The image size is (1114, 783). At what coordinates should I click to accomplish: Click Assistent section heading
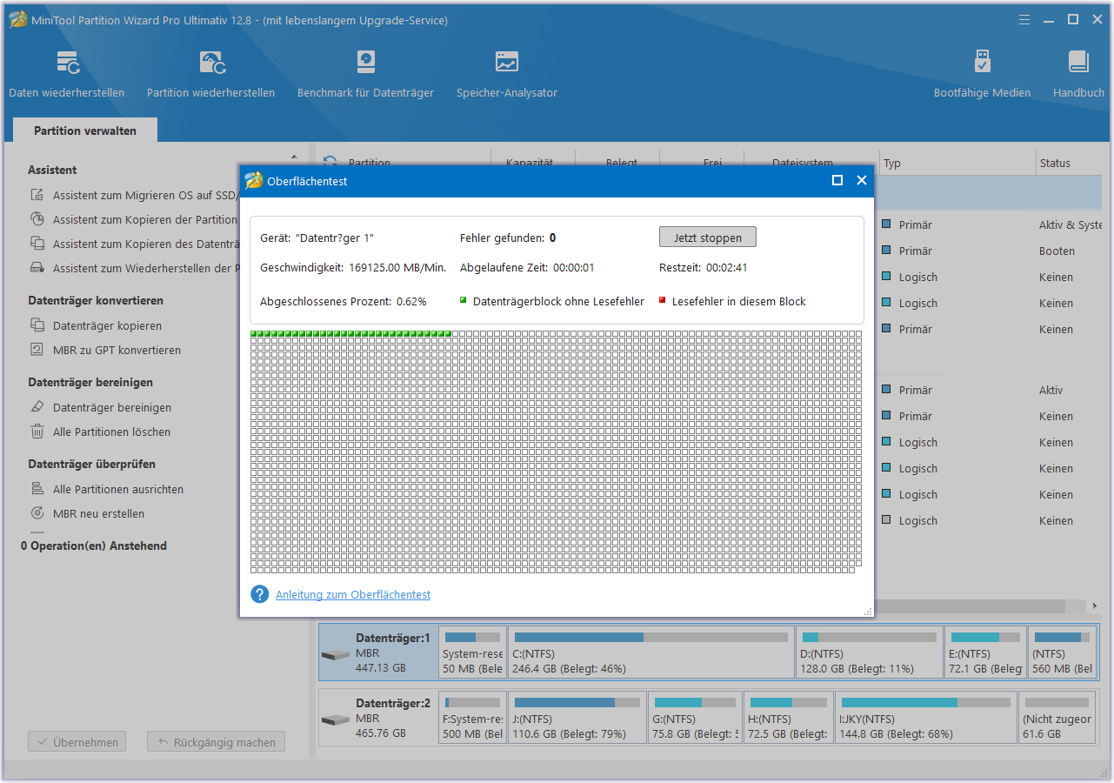coord(52,170)
